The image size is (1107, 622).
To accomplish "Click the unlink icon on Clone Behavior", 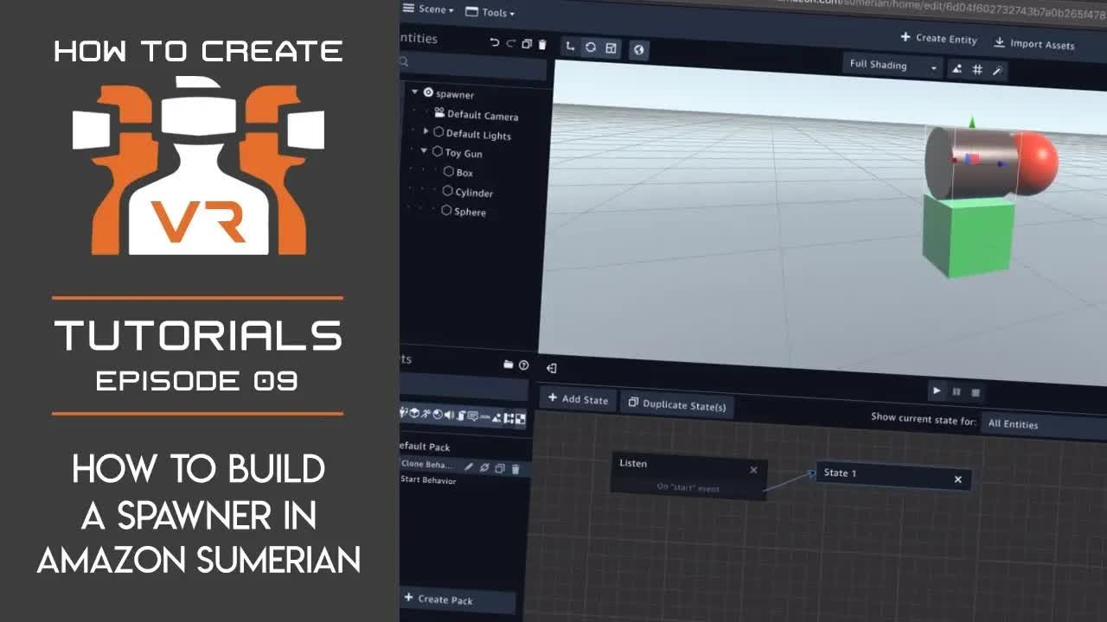I will point(484,467).
